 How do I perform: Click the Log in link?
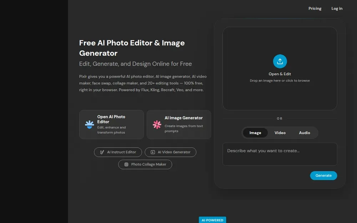(x=337, y=9)
